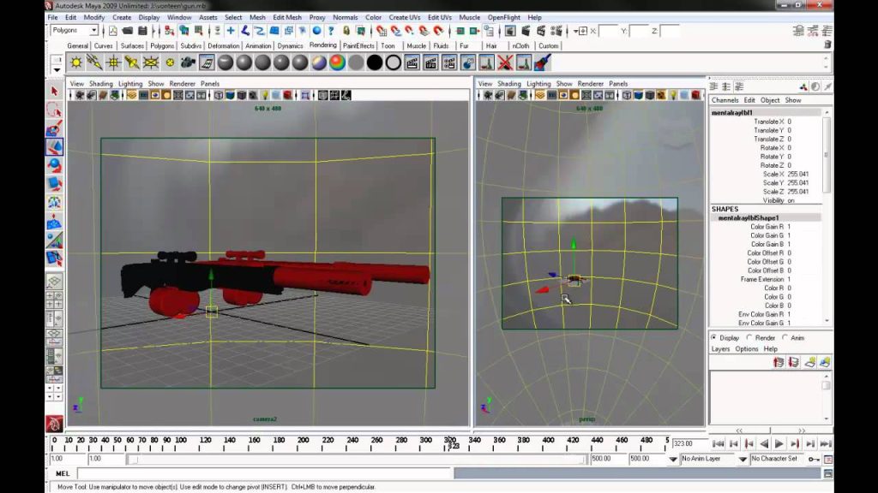Screen dimensions: 878x493
Task: Open the Edit Mesh menu
Action: pyautogui.click(x=286, y=17)
